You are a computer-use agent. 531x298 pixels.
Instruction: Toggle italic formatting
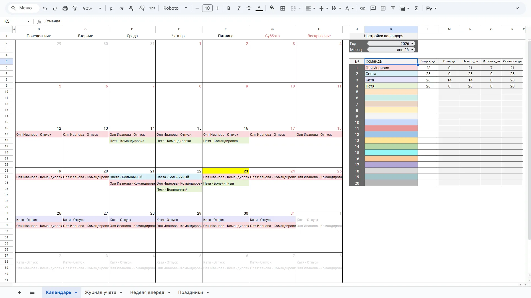tap(239, 8)
